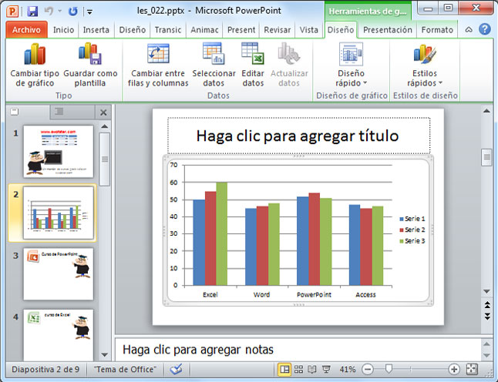Switch to Reading view
Image resolution: width=498 pixels, height=382 pixels.
(x=312, y=370)
